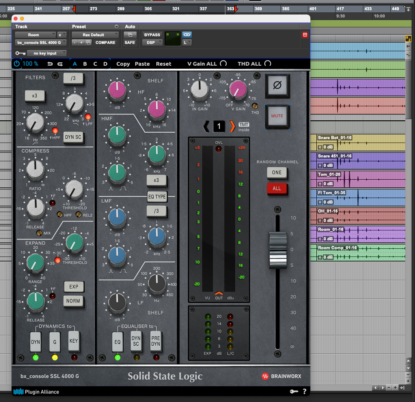Click the Brainworx logo
The height and width of the screenshot is (402, 415).
tap(281, 376)
